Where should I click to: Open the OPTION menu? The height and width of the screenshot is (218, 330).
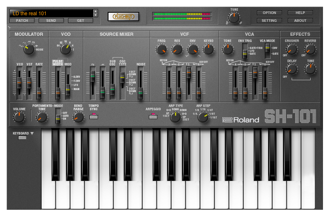tap(269, 13)
